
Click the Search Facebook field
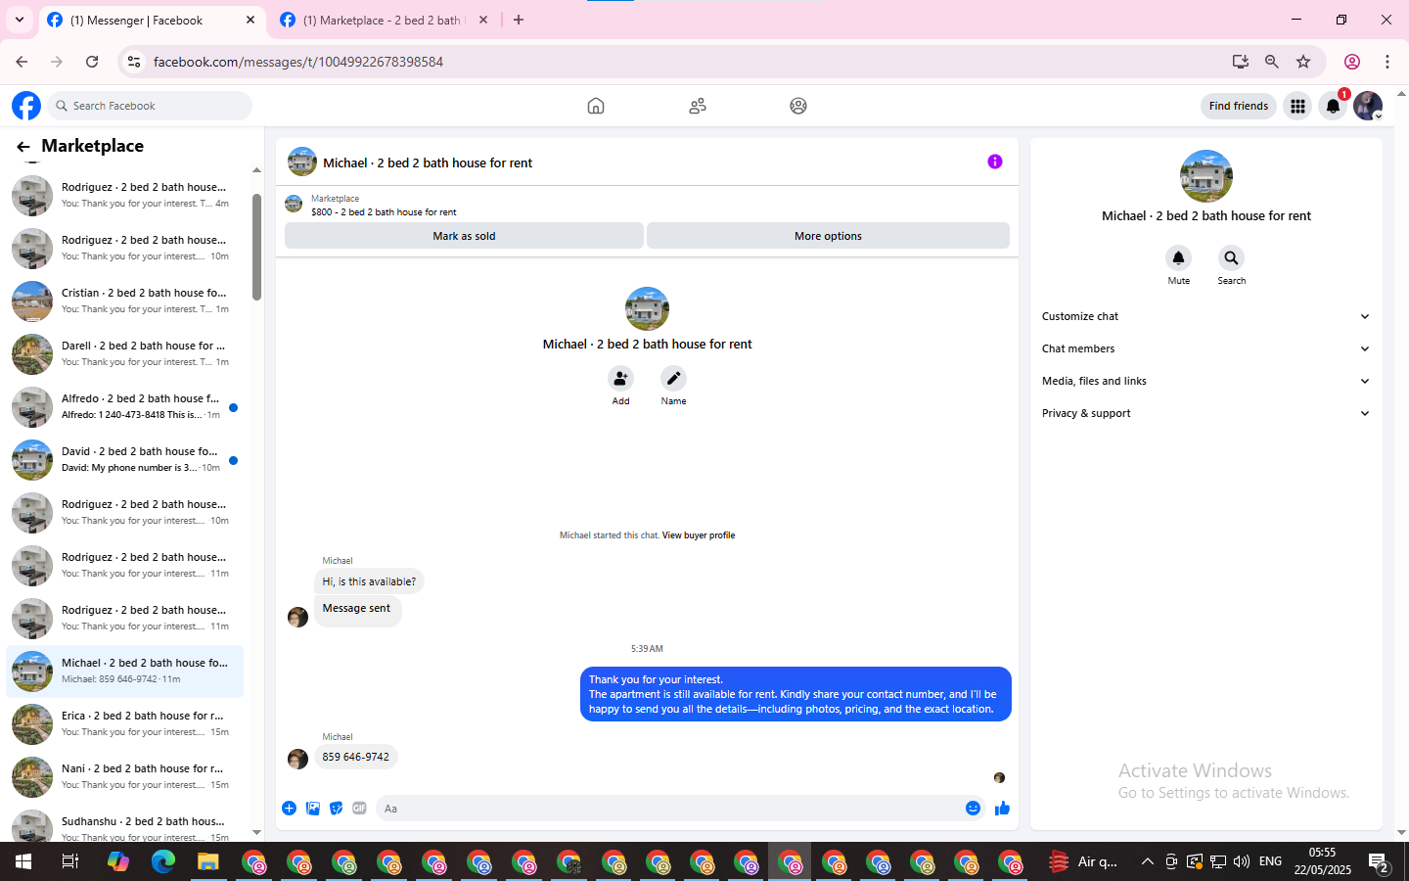click(152, 106)
